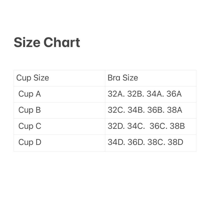The height and width of the screenshot is (202, 210).
Task: Click the 38A bra size text
Action: pos(175,110)
